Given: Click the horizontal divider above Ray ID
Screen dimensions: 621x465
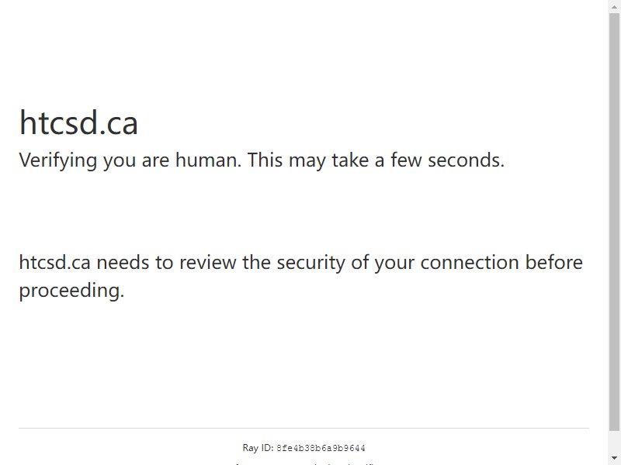Looking at the screenshot, I should (304, 428).
